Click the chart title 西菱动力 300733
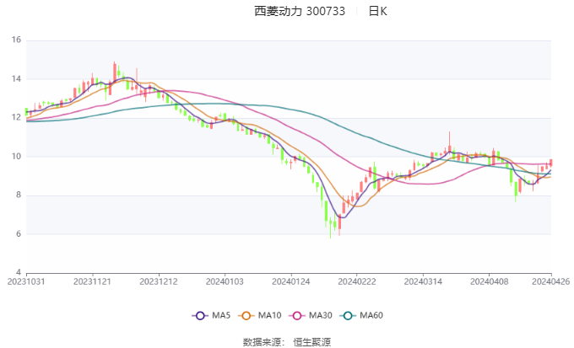The width and height of the screenshot is (574, 348). point(300,11)
